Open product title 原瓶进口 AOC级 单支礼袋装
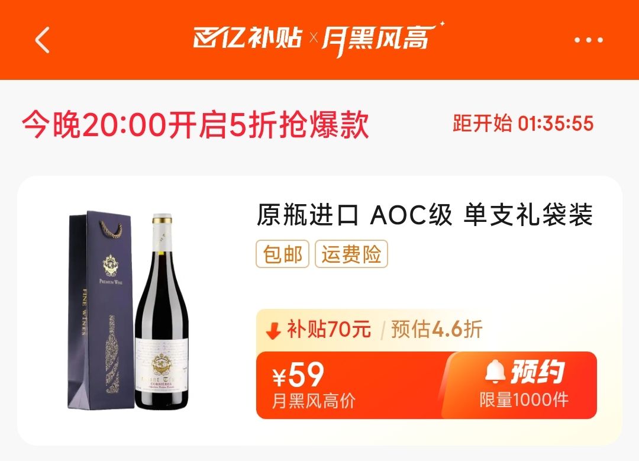The height and width of the screenshot is (461, 639). click(425, 215)
